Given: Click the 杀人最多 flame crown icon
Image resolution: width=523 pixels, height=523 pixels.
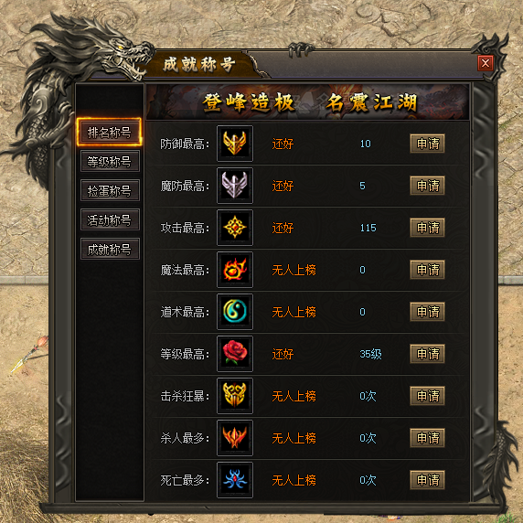Looking at the screenshot, I should click(235, 438).
